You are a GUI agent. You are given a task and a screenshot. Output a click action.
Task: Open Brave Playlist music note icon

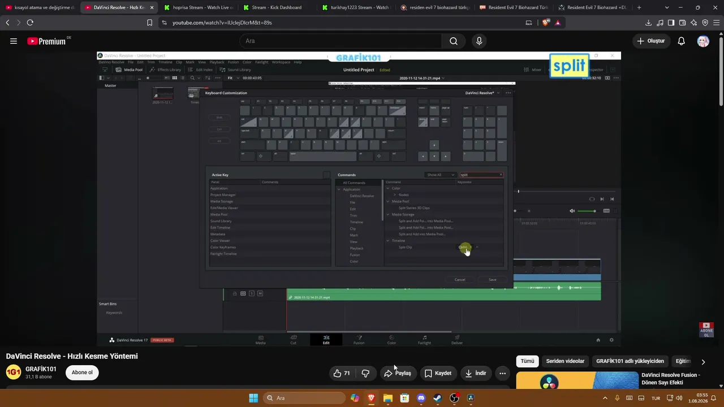(660, 23)
